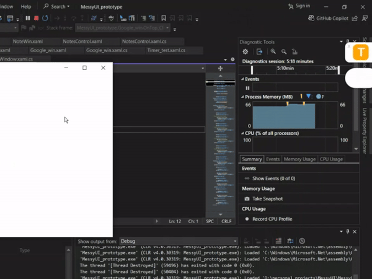372x279 pixels.
Task: Open the Search dropdown in the title bar
Action: pyautogui.click(x=56, y=7)
